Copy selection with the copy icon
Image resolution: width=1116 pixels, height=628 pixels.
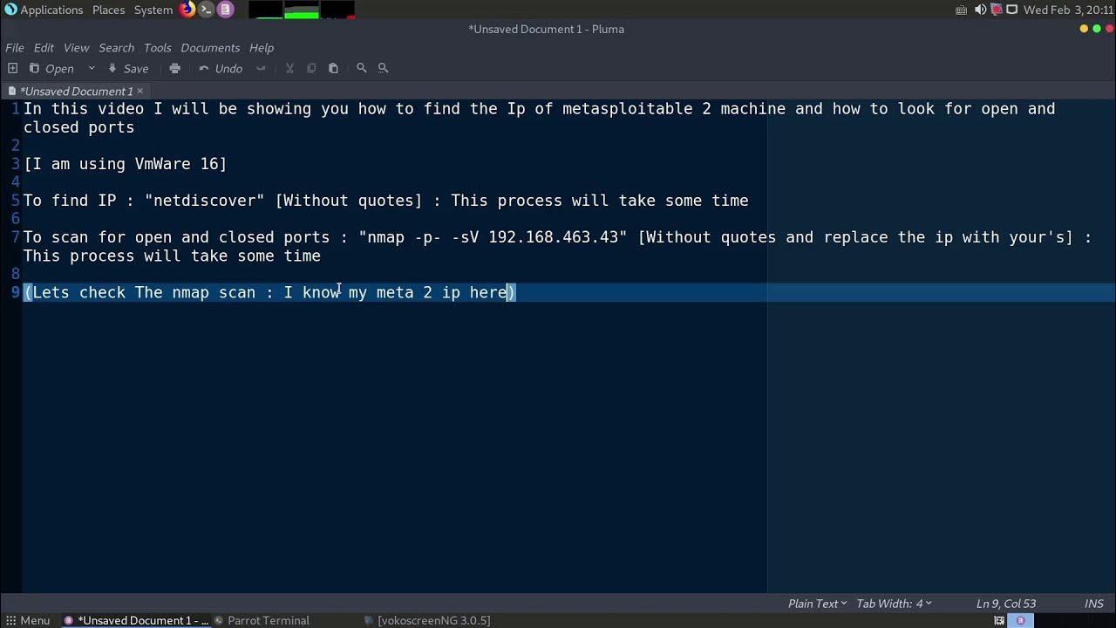click(311, 68)
